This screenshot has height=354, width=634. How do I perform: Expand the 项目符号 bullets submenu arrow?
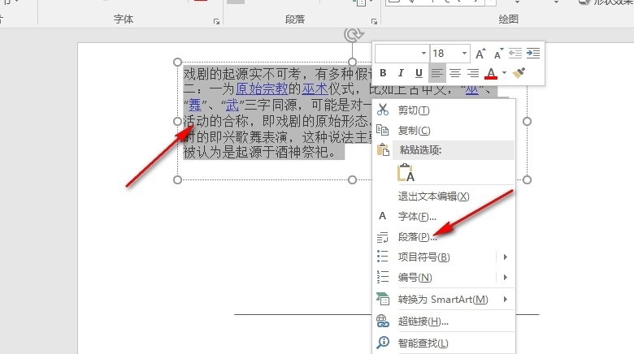tap(505, 257)
